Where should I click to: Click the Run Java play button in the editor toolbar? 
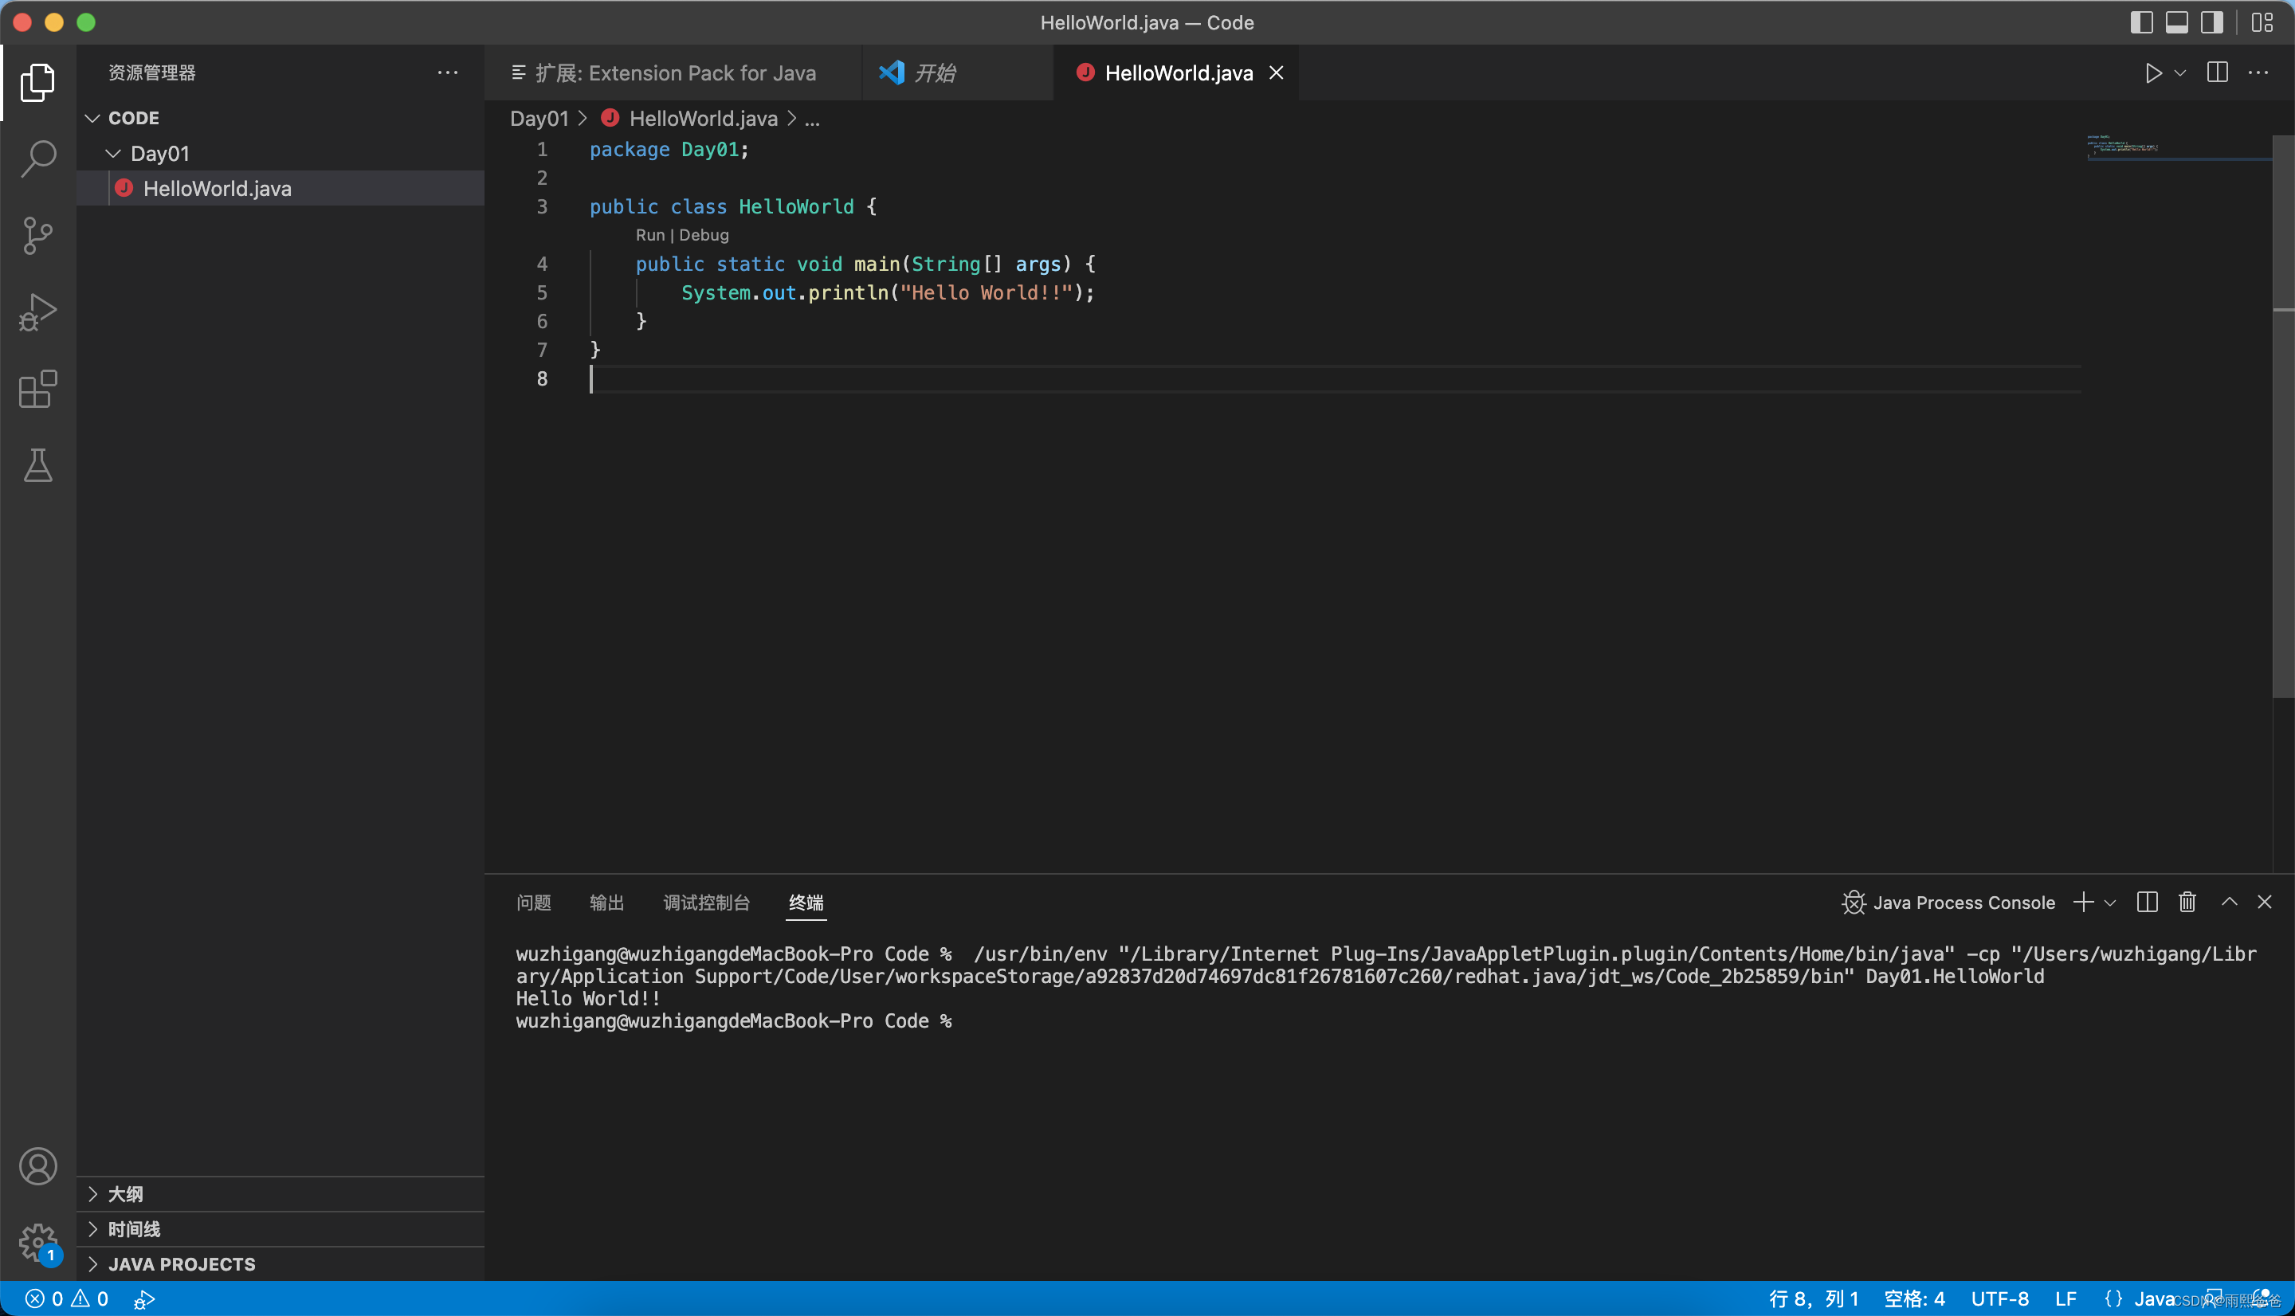tap(2154, 73)
